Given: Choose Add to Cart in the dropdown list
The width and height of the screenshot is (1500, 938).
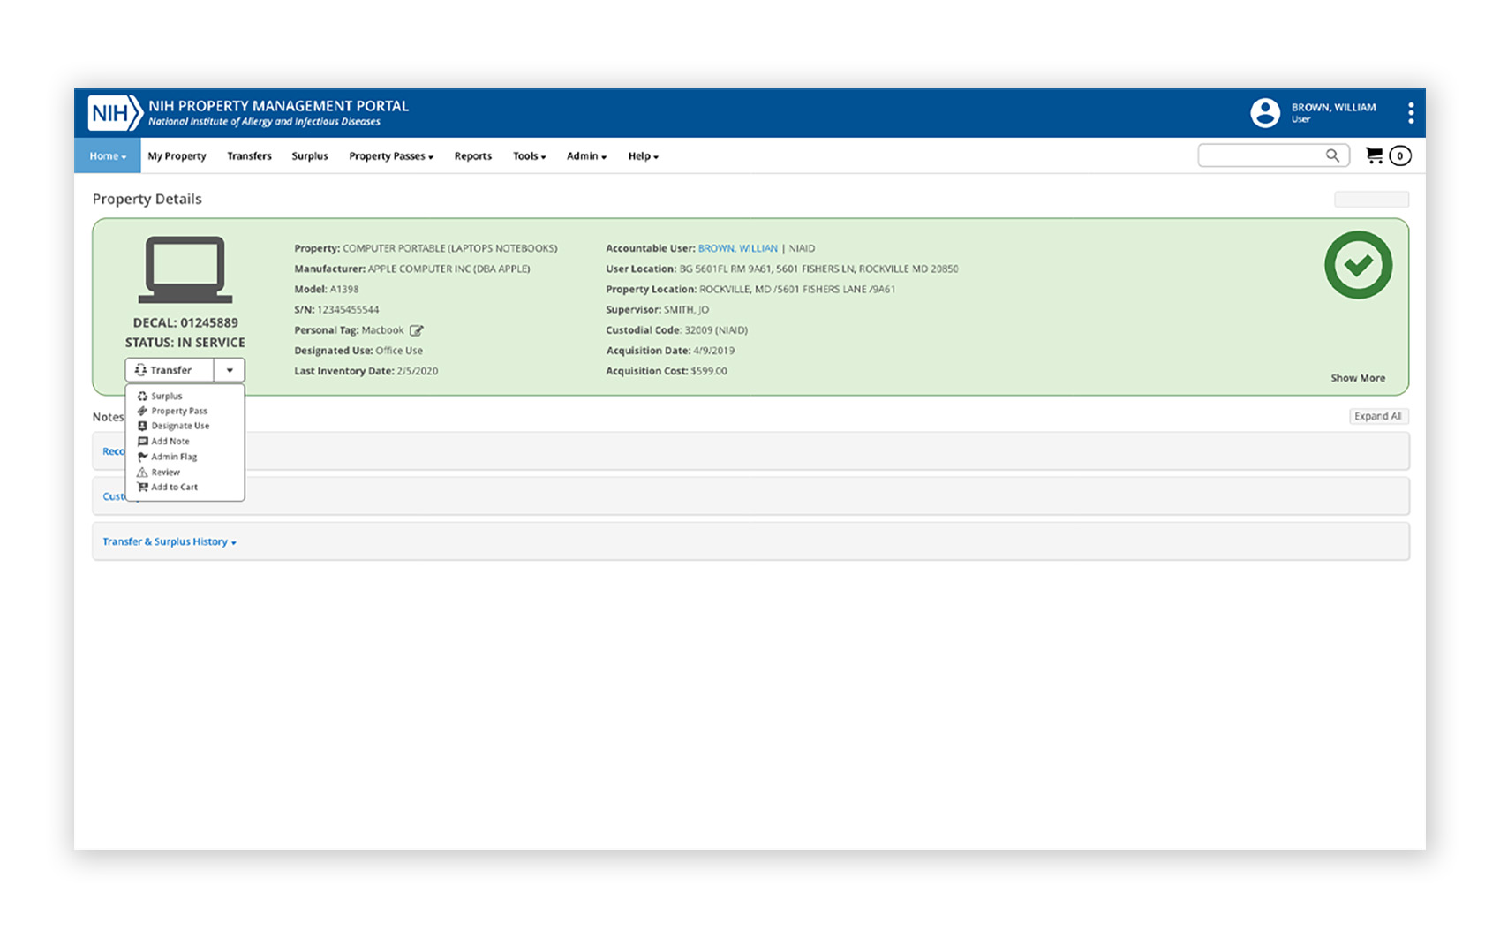Looking at the screenshot, I should (x=174, y=488).
